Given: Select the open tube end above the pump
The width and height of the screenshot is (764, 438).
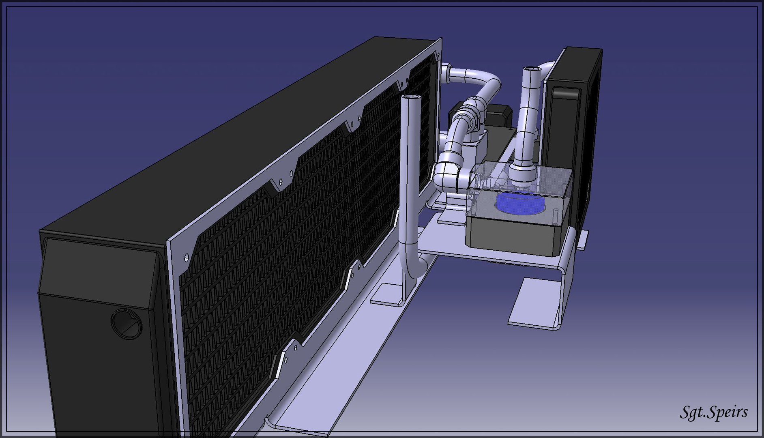Looking at the screenshot, I should point(532,70).
